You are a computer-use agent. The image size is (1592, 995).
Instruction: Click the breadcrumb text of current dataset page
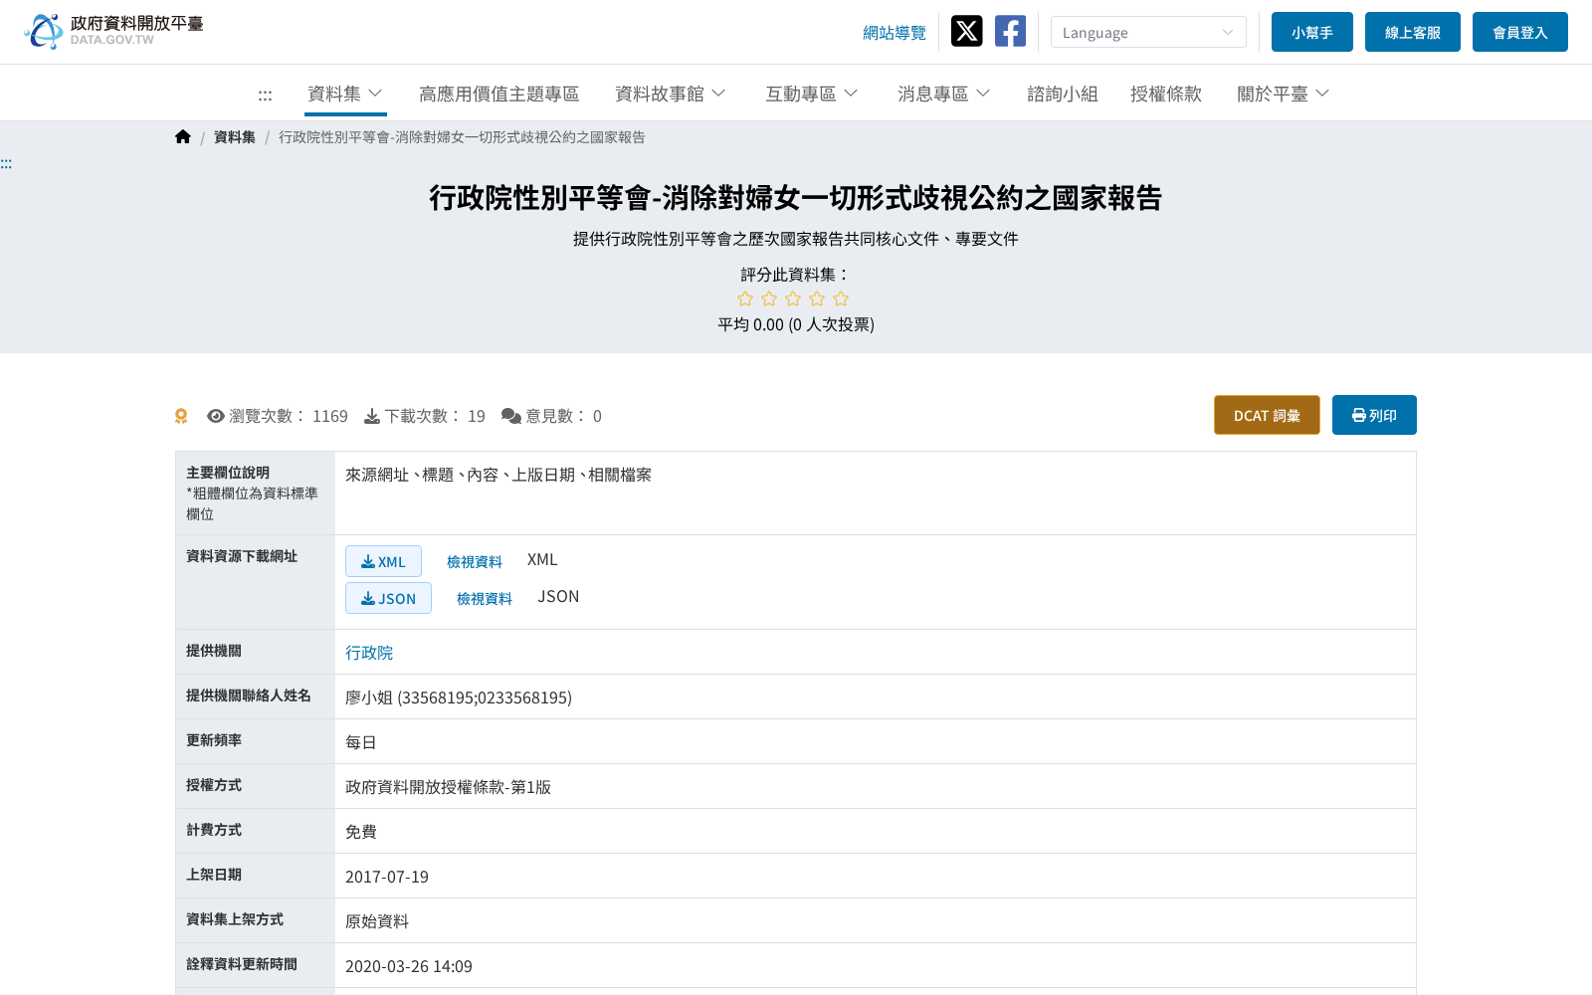coord(462,137)
